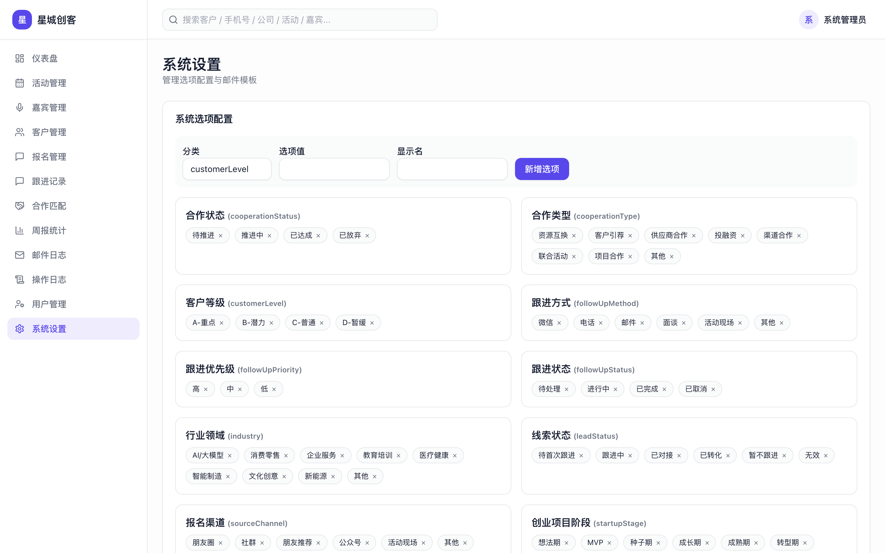This screenshot has width=885, height=553.
Task: Click the 用户管理 user-gear icon
Action: [x=20, y=304]
